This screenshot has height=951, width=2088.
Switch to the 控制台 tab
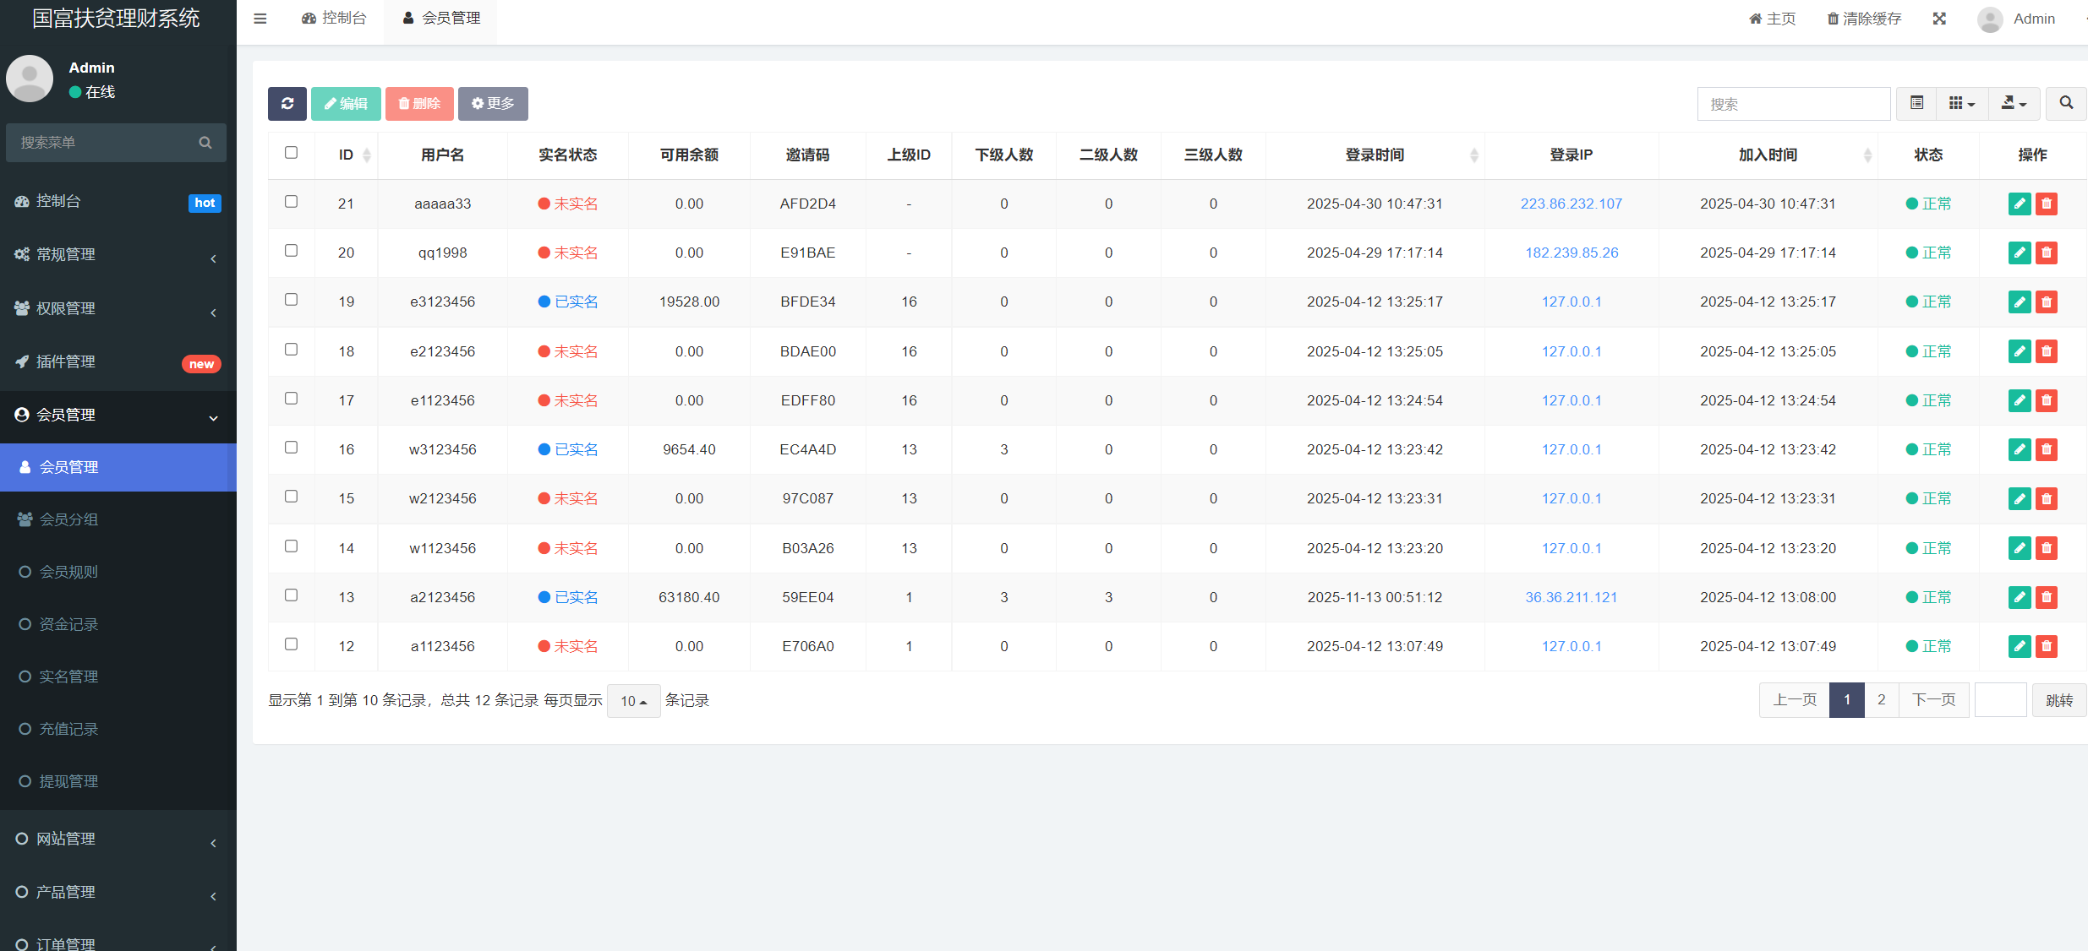pos(334,19)
